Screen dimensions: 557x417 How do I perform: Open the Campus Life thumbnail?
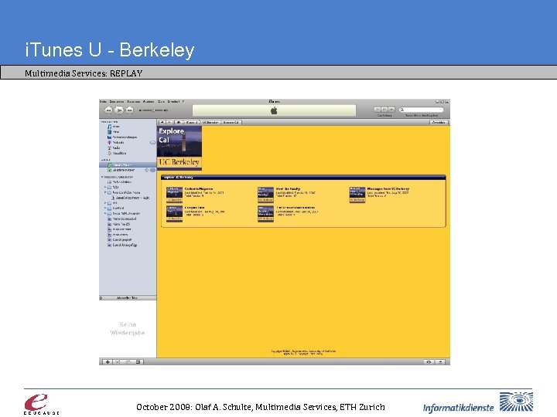pos(174,213)
